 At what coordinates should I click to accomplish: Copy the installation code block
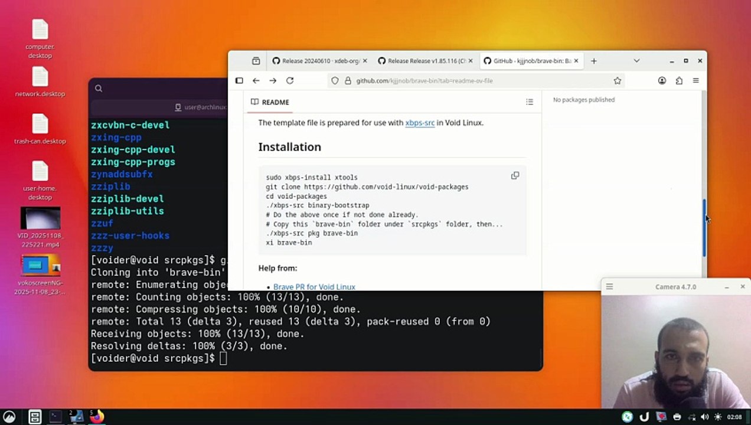(x=515, y=176)
